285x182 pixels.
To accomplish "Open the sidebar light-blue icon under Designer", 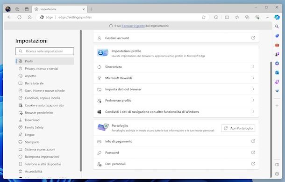I will 277,91.
